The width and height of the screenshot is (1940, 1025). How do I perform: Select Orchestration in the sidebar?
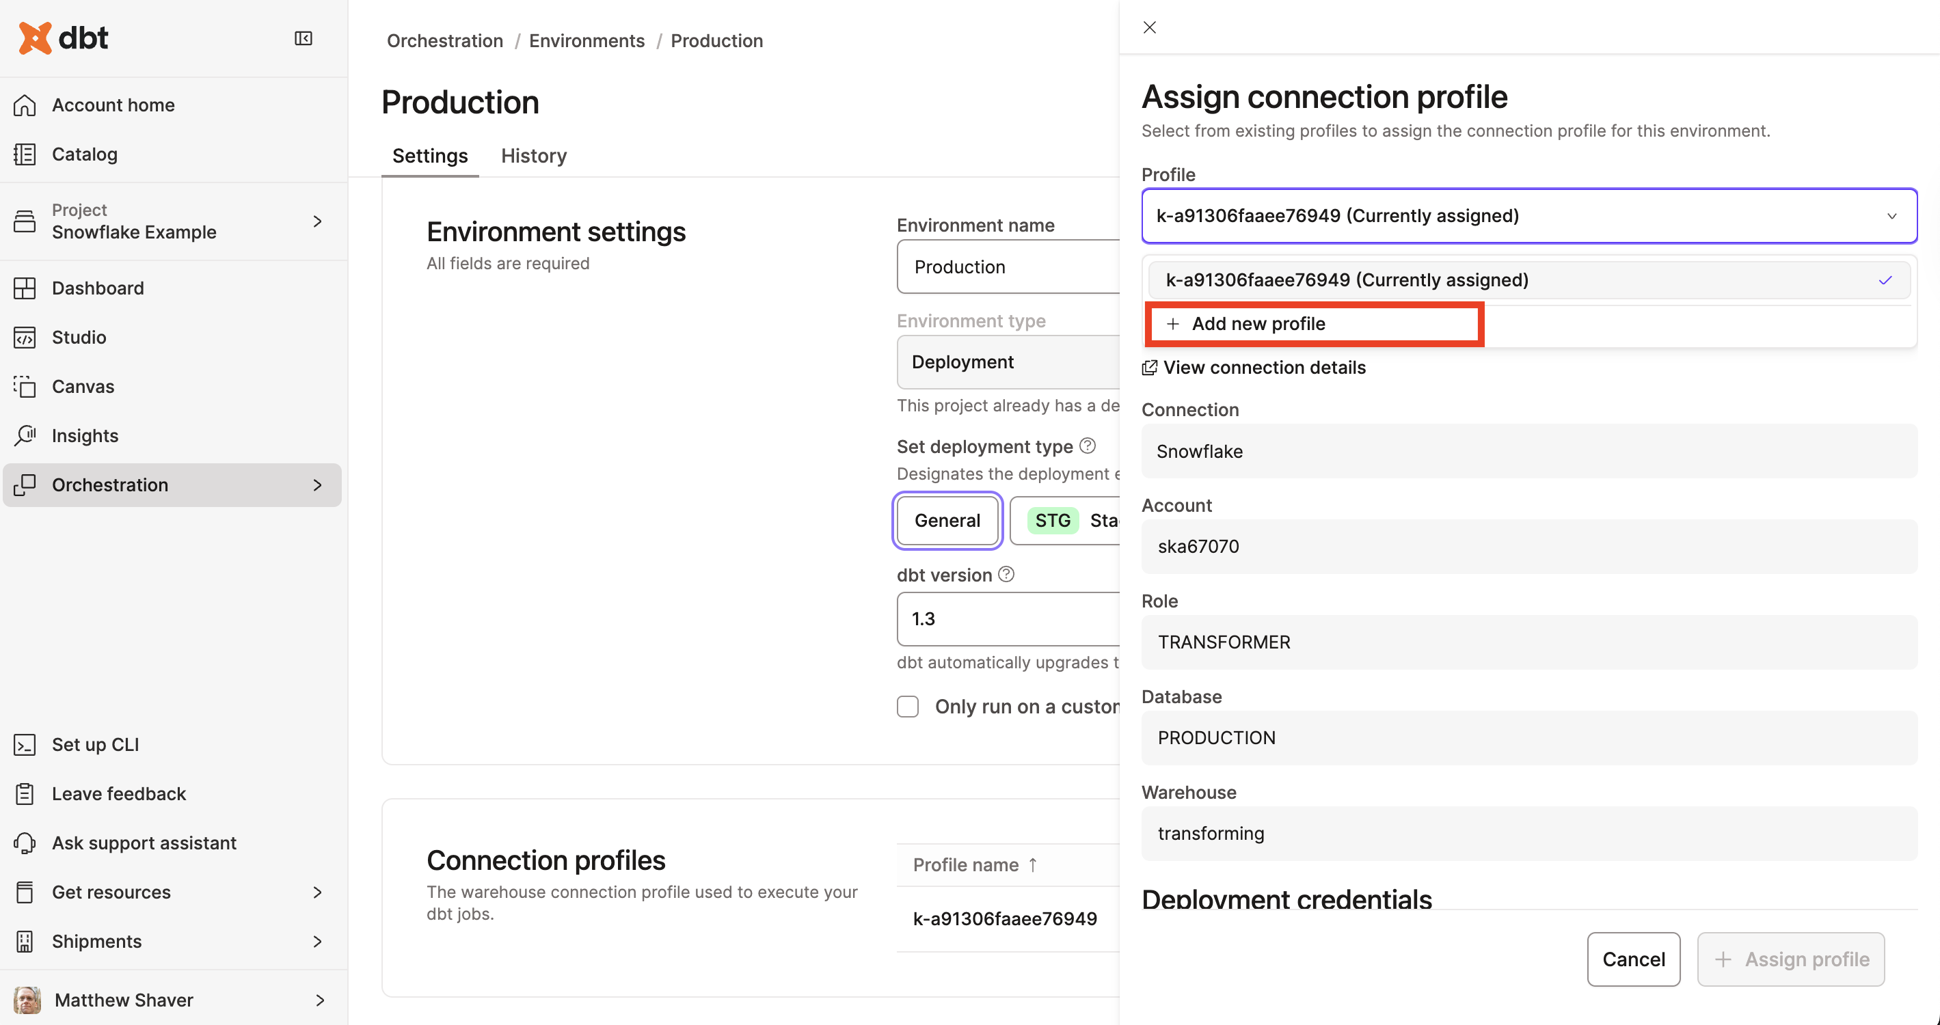[x=110, y=484]
